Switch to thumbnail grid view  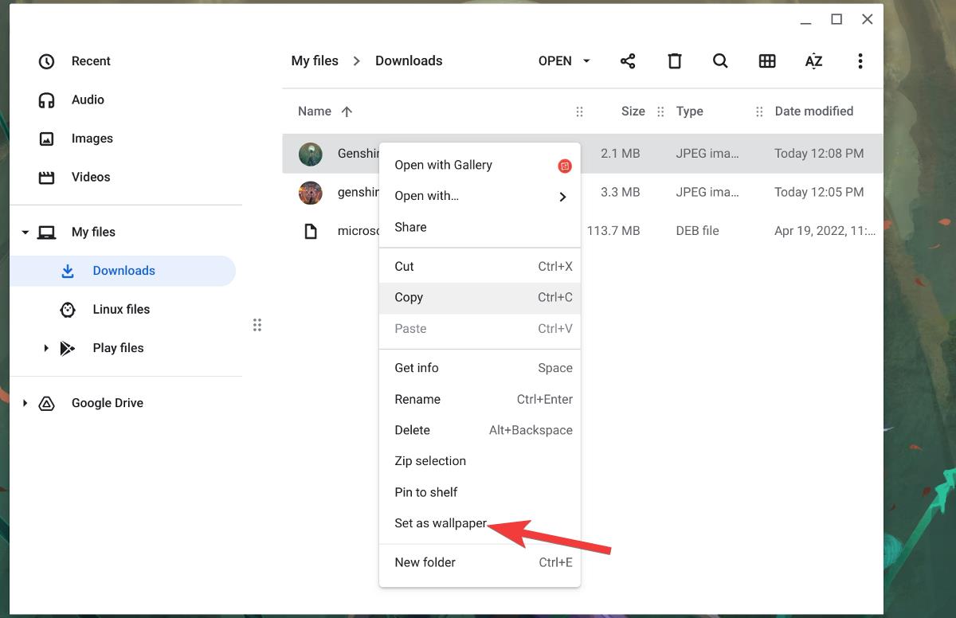tap(766, 61)
